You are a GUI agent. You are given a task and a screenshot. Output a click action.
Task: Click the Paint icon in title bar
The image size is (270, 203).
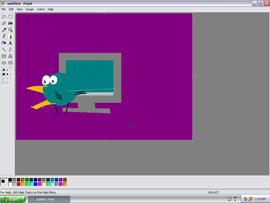3,3
